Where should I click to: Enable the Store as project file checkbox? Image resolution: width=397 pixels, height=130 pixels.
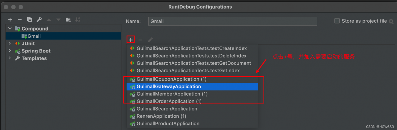click(337, 21)
